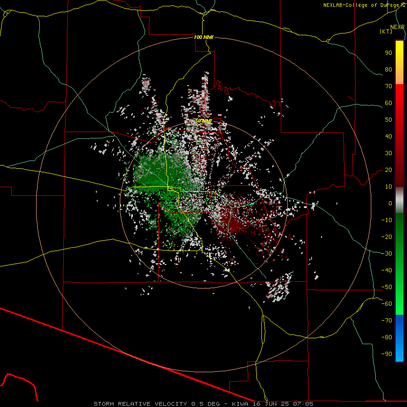
Task: Click the -90 scale label
Action: click(x=387, y=354)
